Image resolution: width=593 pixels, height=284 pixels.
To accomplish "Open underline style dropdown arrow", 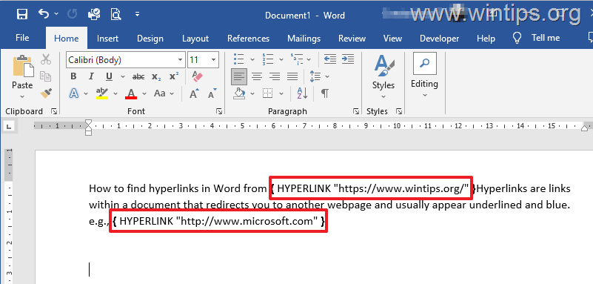I will [x=123, y=76].
